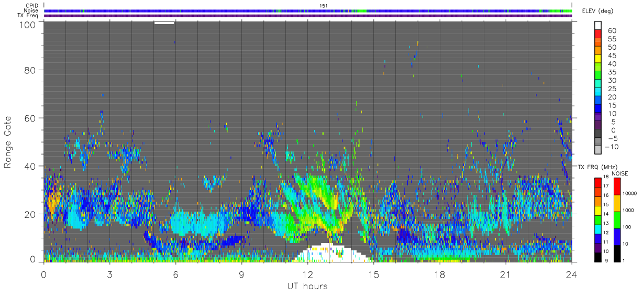Select the red top segment of TX FRQ colorbar
Image resolution: width=643 pixels, height=297 pixels.
point(597,182)
